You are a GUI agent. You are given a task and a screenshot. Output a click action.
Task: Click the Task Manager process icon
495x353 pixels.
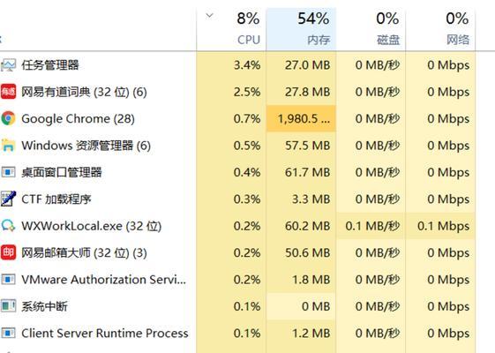click(x=8, y=65)
